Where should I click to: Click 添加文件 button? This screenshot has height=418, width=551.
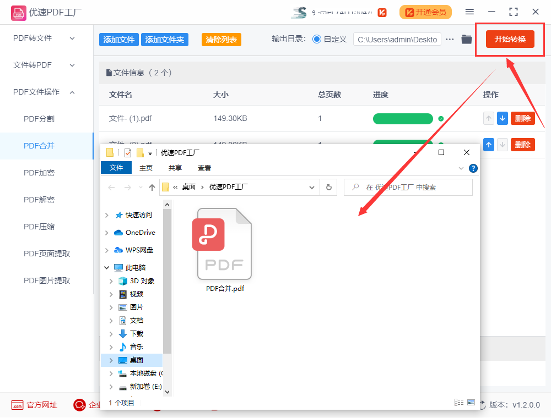click(119, 40)
